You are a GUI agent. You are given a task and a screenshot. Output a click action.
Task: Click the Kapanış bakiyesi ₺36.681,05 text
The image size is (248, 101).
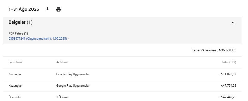click(x=214, y=50)
